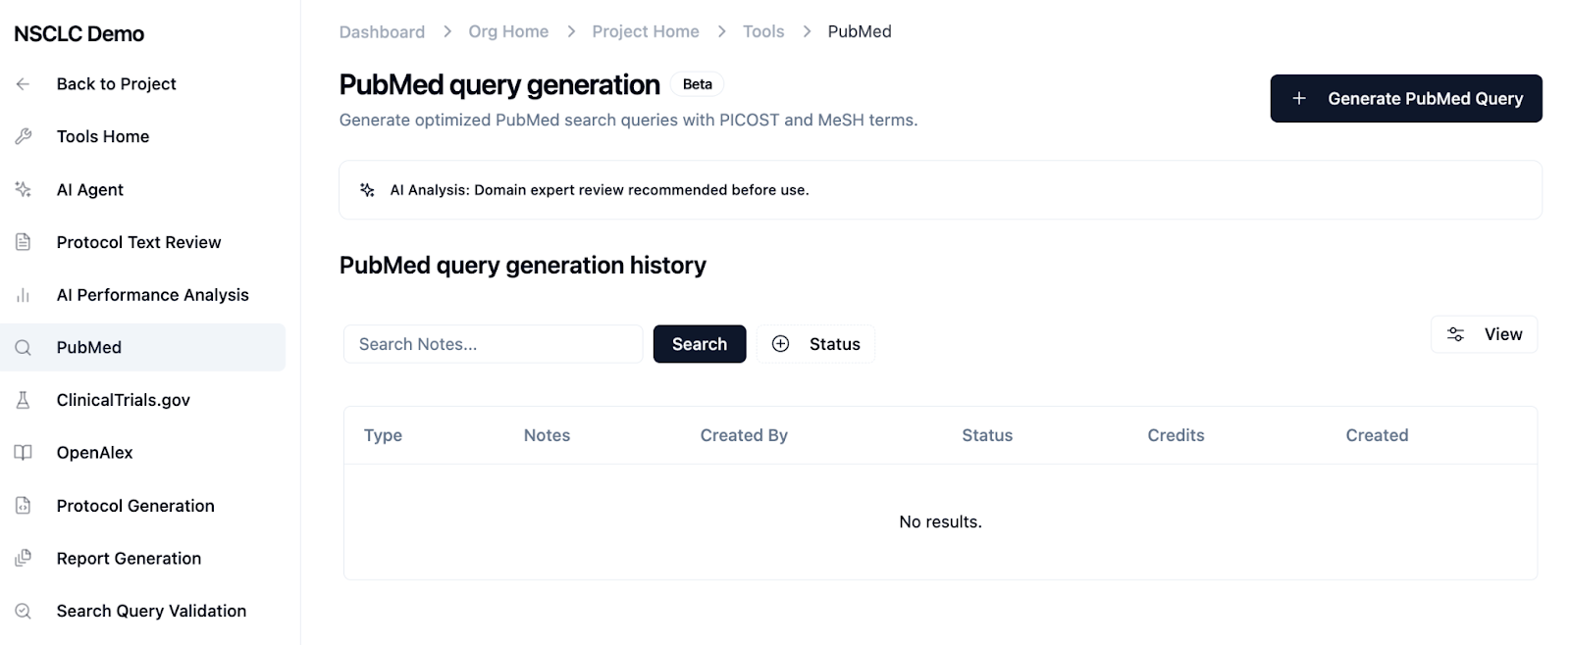Image resolution: width=1570 pixels, height=645 pixels.
Task: Click the Tools Home wrench icon
Action: (x=24, y=136)
